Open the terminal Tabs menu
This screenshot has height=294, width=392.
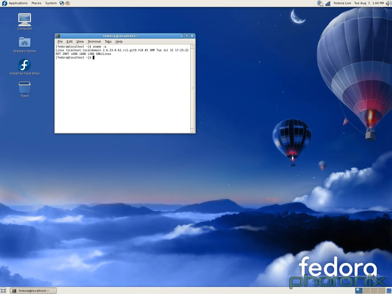coord(108,41)
